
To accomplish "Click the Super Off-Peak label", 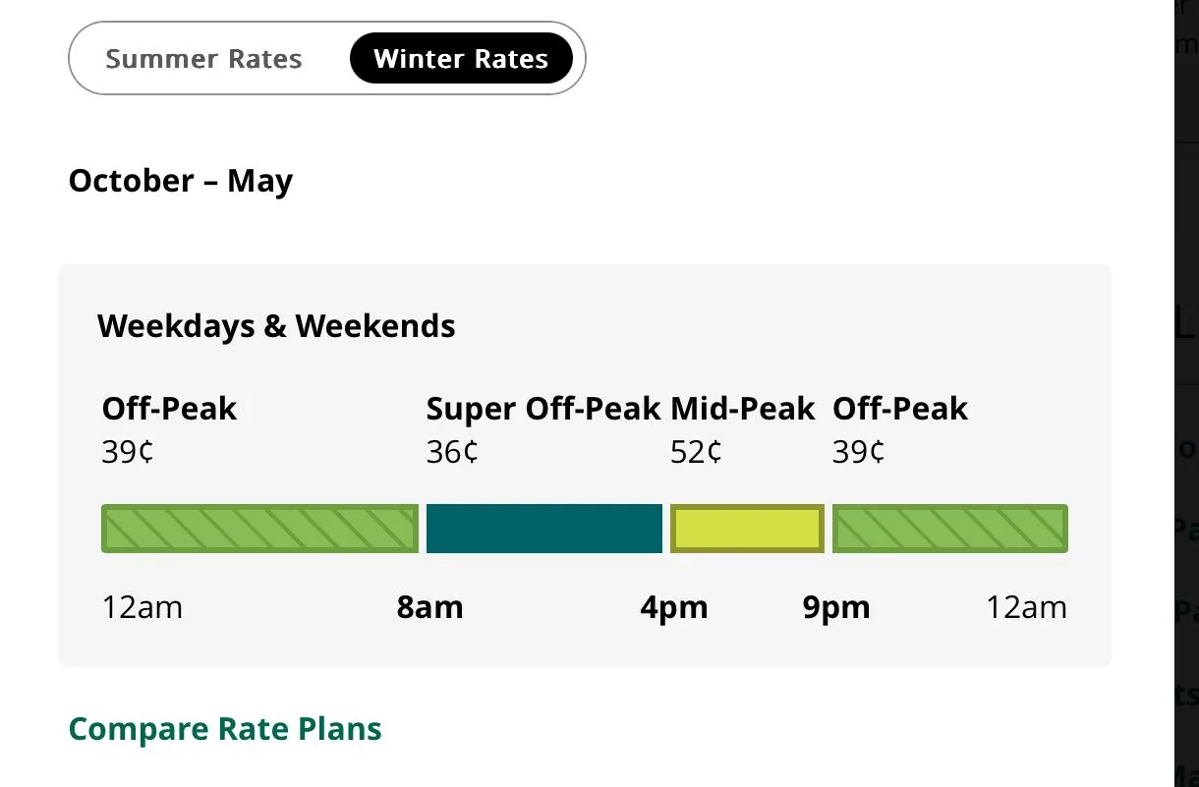I will [x=543, y=409].
